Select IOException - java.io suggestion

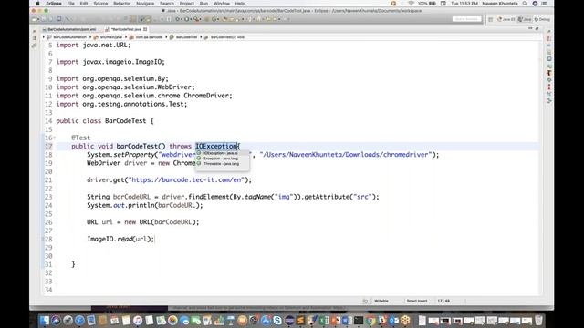coord(222,153)
